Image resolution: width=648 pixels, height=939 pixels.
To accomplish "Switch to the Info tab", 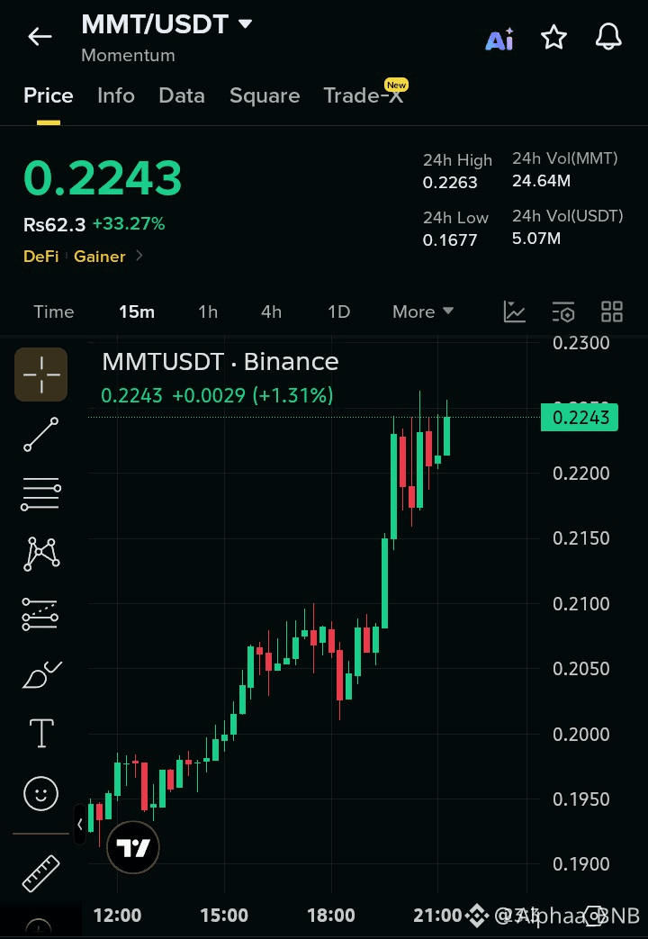I will [116, 95].
